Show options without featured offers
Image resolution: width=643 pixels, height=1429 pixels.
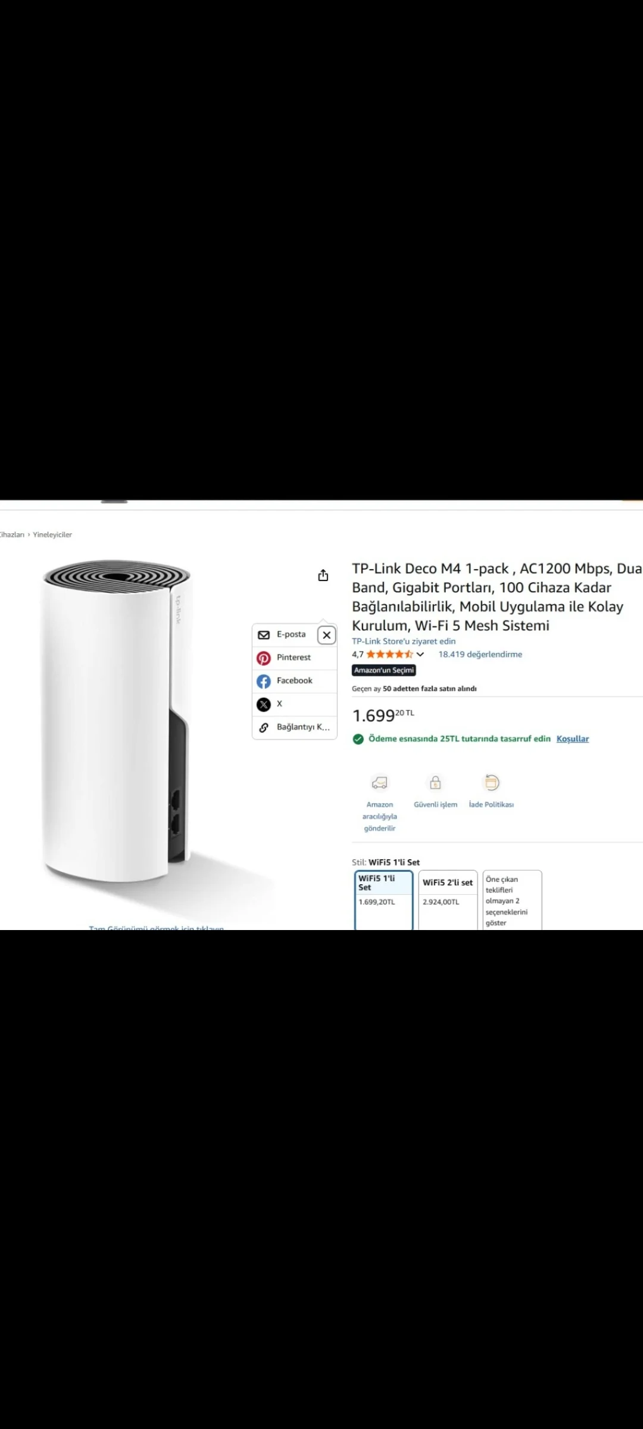point(512,900)
